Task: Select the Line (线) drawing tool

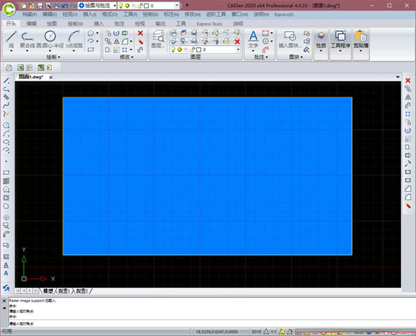Action: click(x=11, y=39)
